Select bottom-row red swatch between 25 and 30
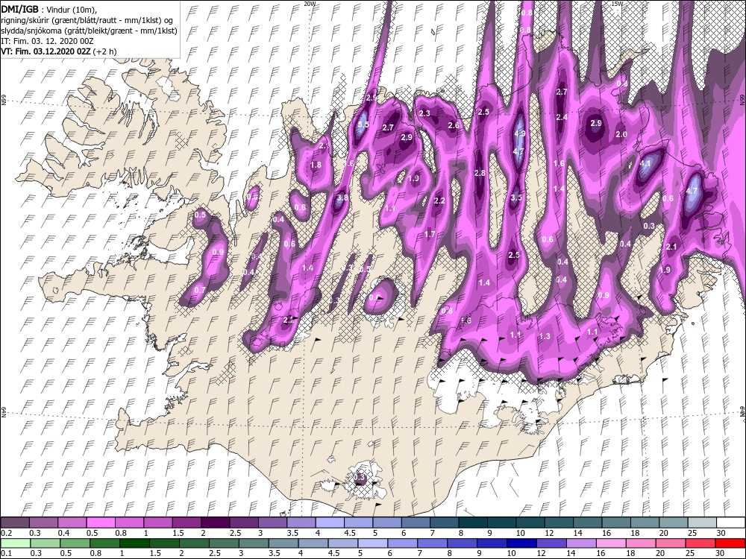This screenshot has width=746, height=559. tap(700, 543)
